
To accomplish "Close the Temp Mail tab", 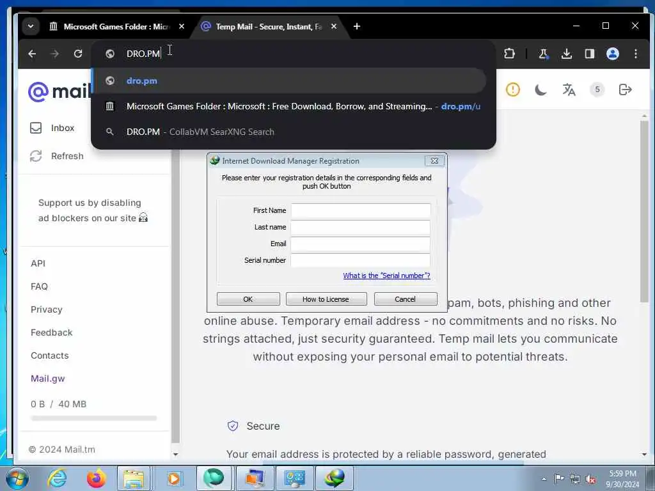I will [333, 26].
